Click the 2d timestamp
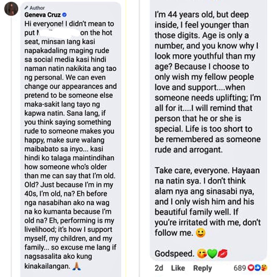 point(158,268)
